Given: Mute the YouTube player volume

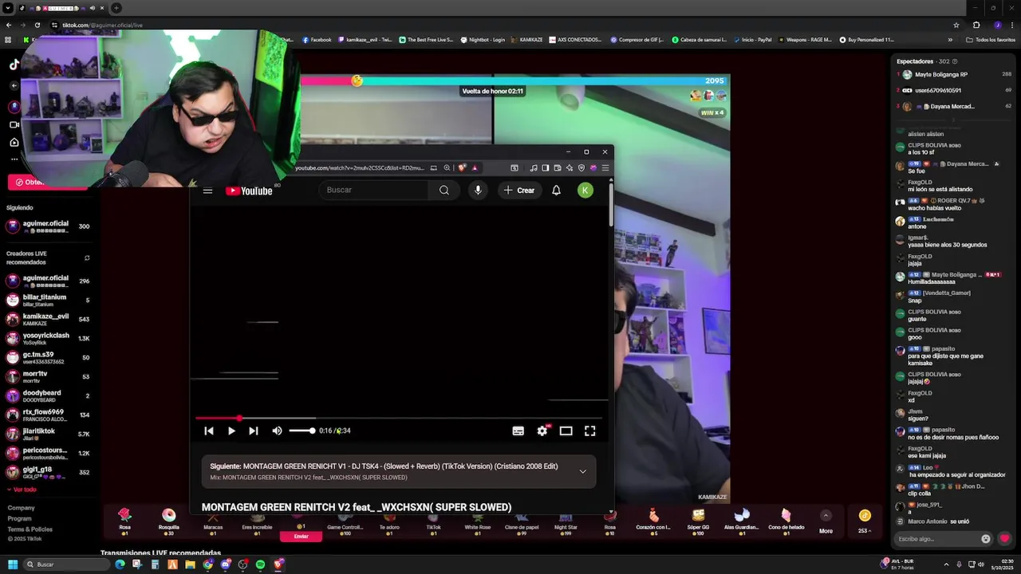Looking at the screenshot, I should (x=277, y=431).
